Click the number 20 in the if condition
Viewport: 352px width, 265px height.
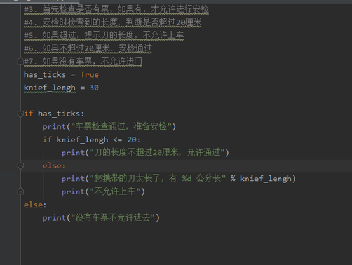(x=132, y=140)
